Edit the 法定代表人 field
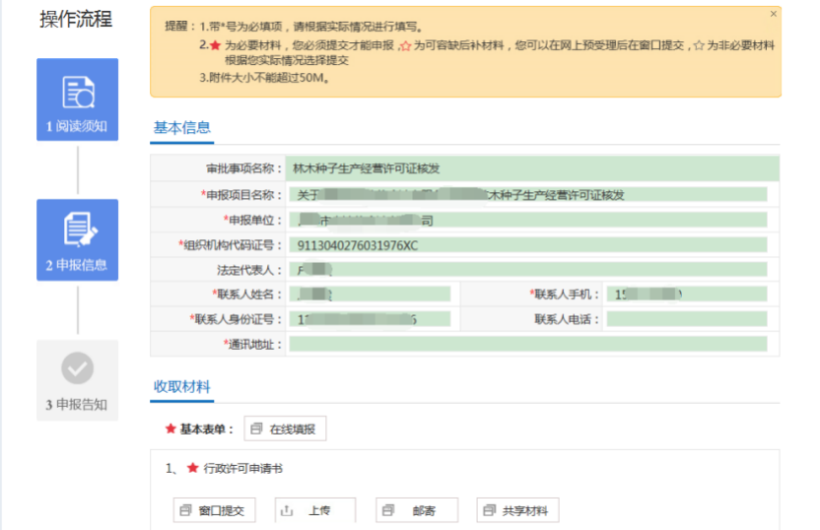 (528, 269)
